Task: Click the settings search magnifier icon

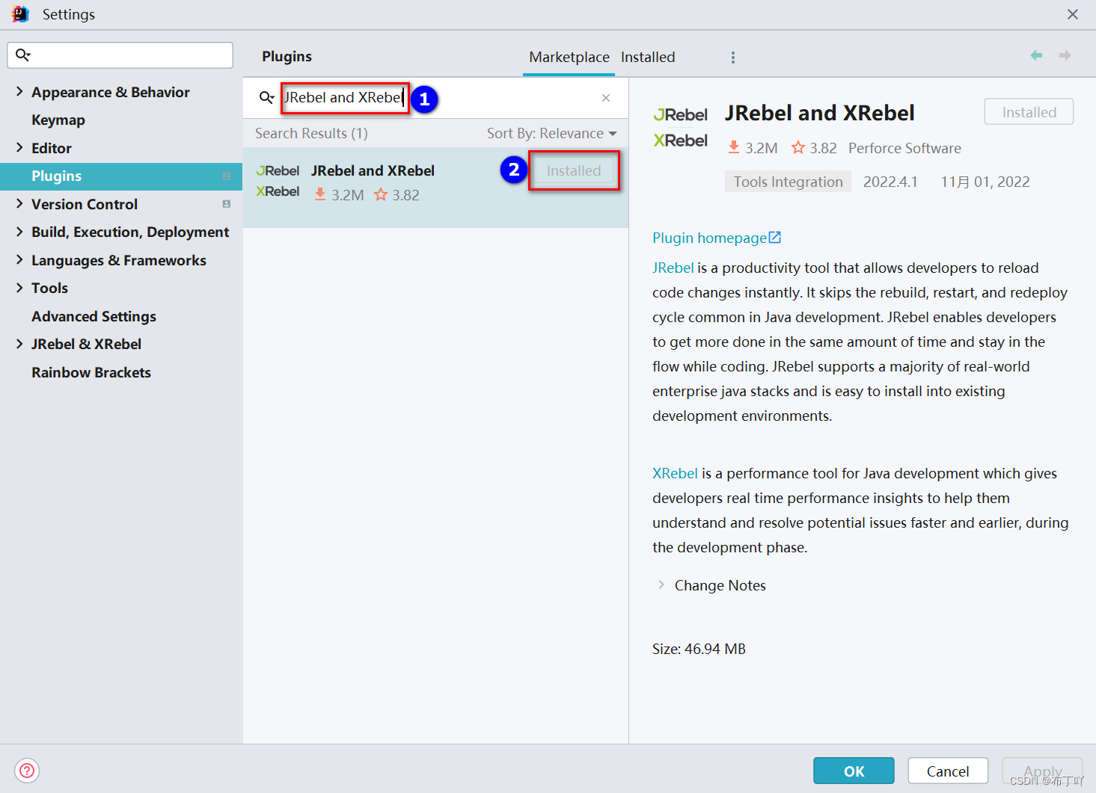Action: (x=23, y=55)
